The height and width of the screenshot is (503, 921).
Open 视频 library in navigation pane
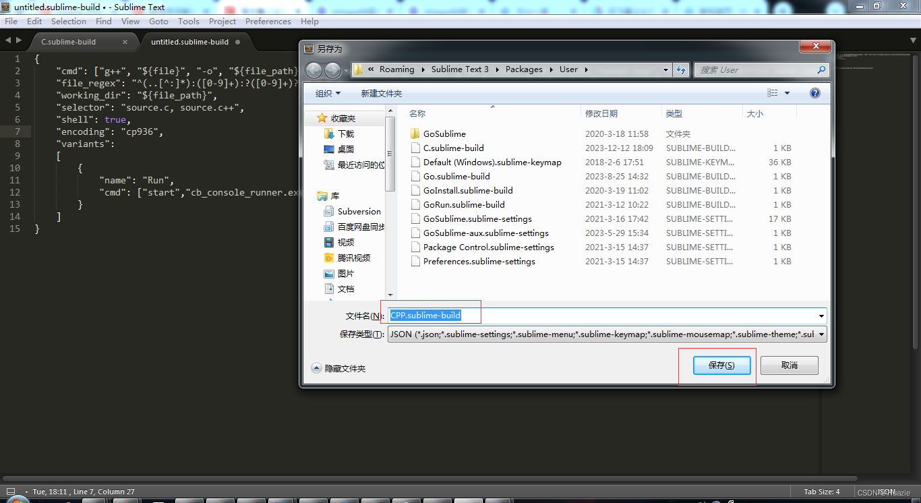pyautogui.click(x=346, y=242)
